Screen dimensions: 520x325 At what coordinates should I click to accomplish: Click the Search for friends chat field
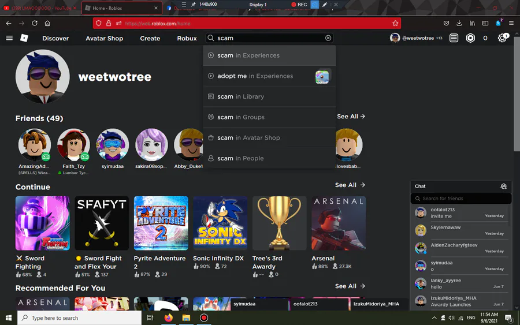click(461, 199)
